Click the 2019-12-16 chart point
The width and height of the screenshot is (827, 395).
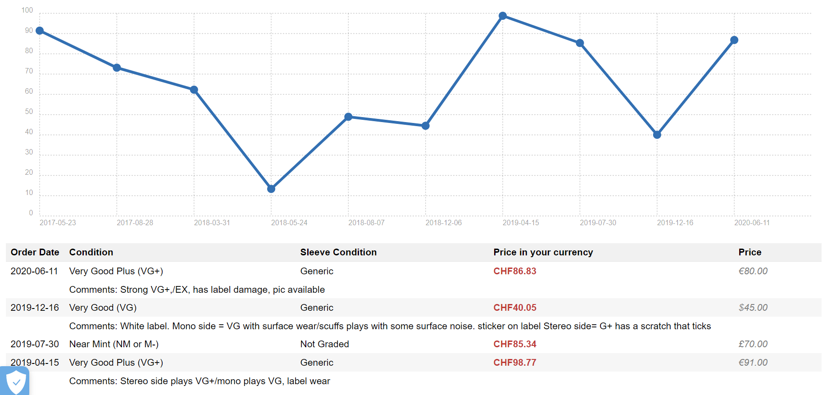(657, 135)
